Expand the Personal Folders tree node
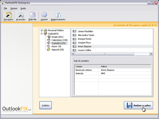Viewport: 159px width, 119px height. 42,30
